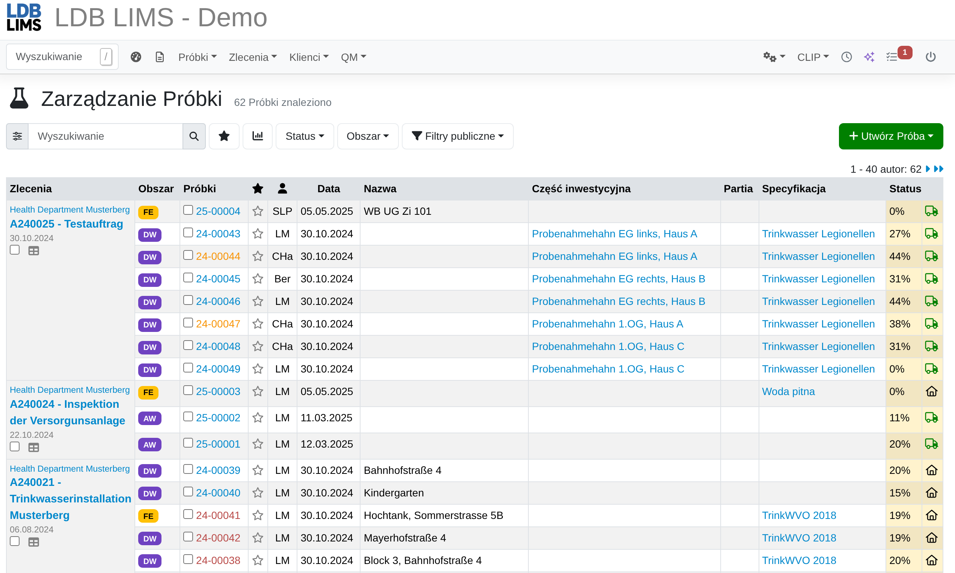Image resolution: width=955 pixels, height=573 pixels.
Task: Check the order checkbox under A240024 Inspektion
Action: (15, 447)
